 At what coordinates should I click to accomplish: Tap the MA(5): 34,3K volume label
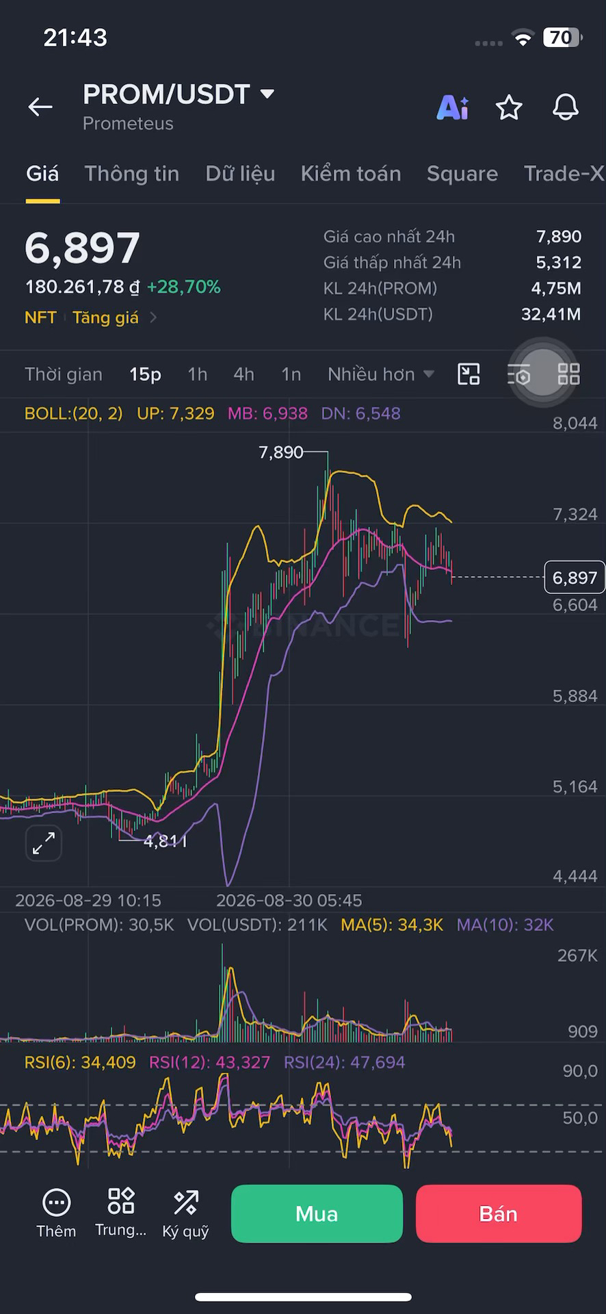[x=392, y=925]
